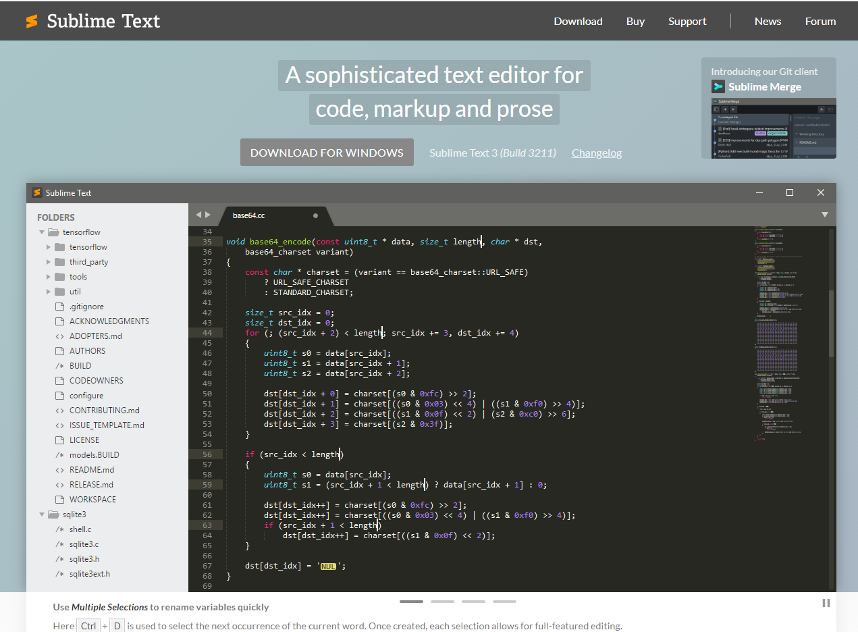Open the News section
Image resolution: width=858 pixels, height=632 pixels.
tap(768, 22)
